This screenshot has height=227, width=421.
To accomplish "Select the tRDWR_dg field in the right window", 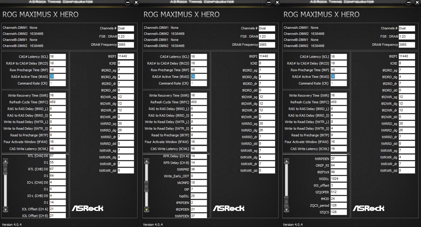I will pyautogui.click(x=407, y=104).
